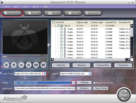Click the Trimmed Length column header
The image size is (136, 103).
(x=97, y=22)
